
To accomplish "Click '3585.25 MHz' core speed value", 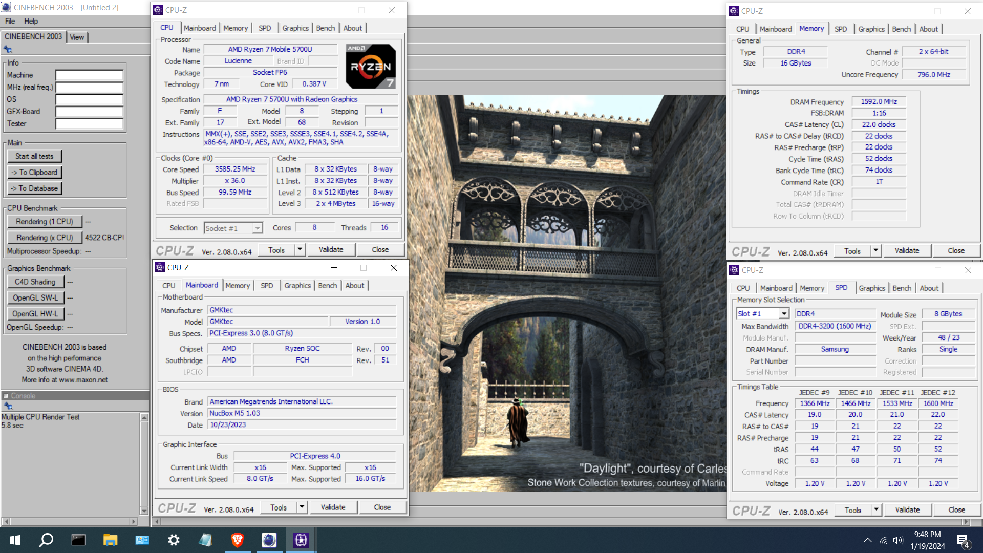I will tap(235, 169).
